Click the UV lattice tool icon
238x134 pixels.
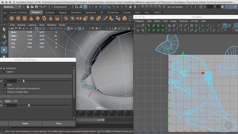138,26
